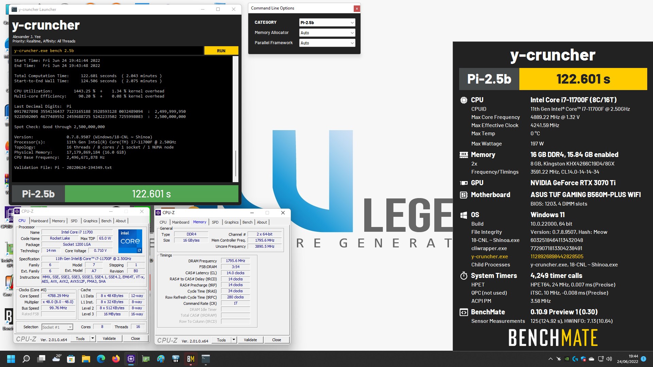Open the green graphics card taskbar app
The width and height of the screenshot is (653, 367).
(146, 359)
